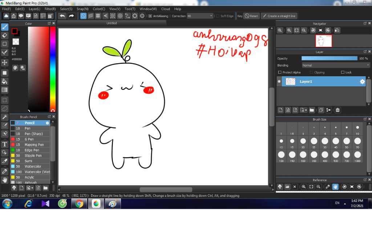Select the Watercolor brush
Viewport: 372px width, 240px height.
coord(30,166)
